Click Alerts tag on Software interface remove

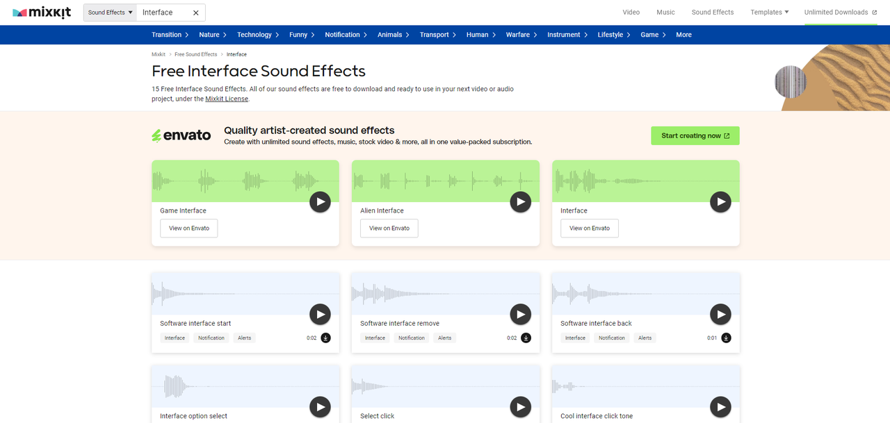pos(445,338)
